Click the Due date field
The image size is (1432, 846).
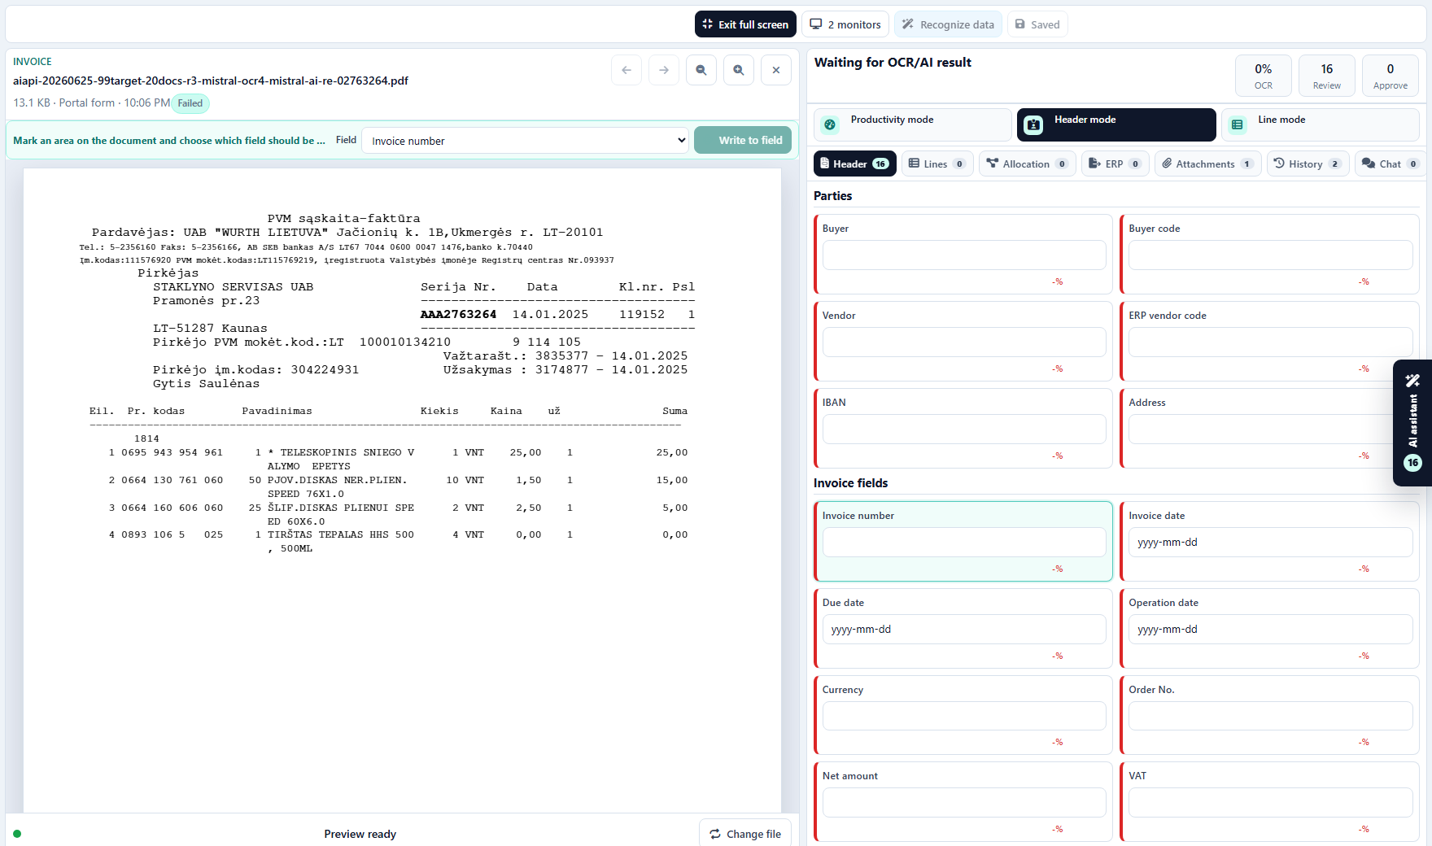pos(964,630)
